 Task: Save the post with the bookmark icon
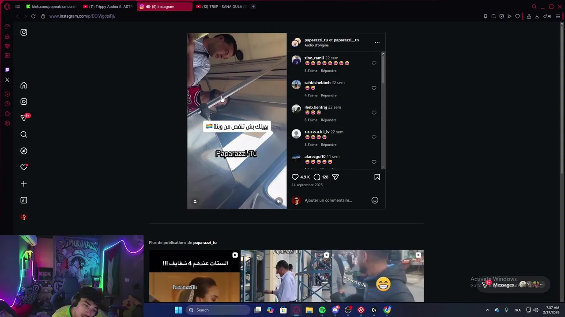pos(377,177)
